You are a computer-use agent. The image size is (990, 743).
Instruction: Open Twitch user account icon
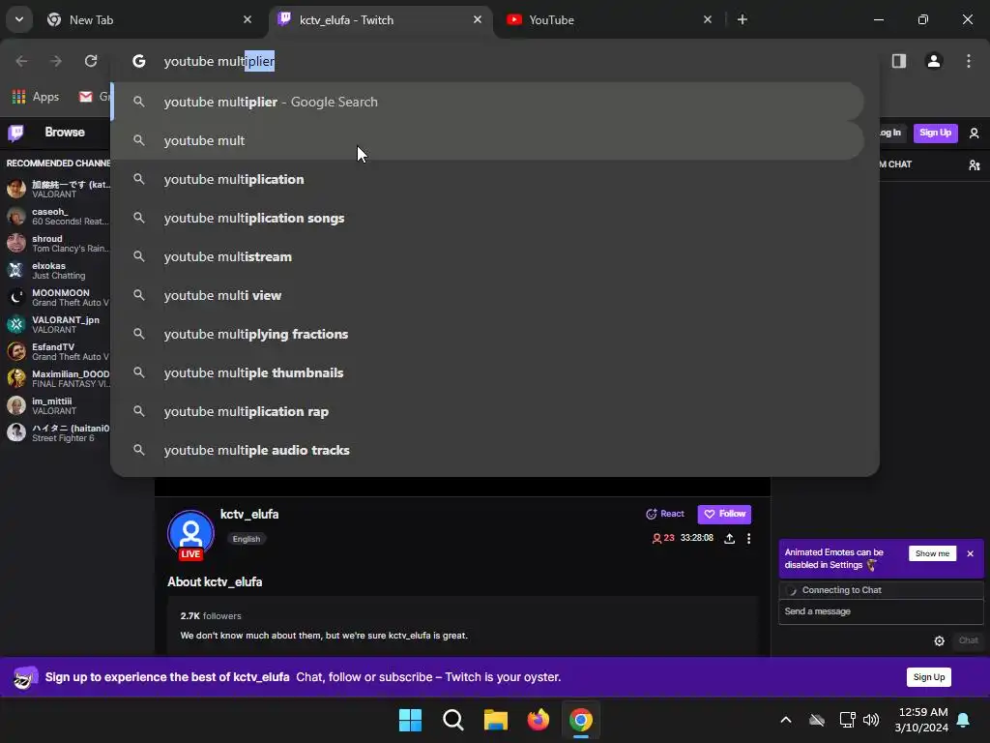click(975, 133)
